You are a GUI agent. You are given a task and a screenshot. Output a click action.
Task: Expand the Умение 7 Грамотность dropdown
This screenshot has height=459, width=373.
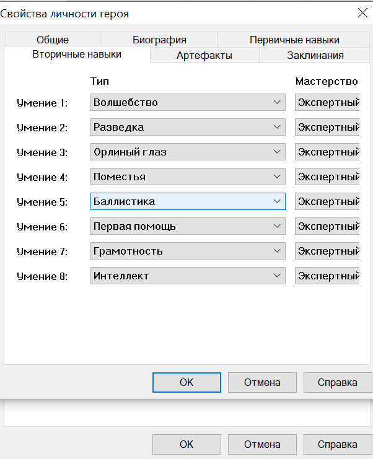tap(188, 251)
